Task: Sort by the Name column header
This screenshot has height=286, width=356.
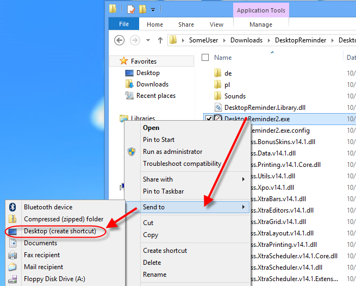Action: click(x=223, y=58)
